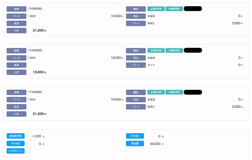Click 履歴更新 for the 14:58 booking

coord(174,50)
